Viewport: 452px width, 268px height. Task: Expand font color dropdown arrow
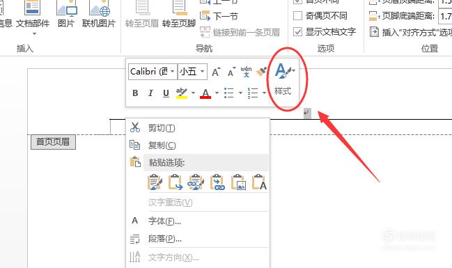click(217, 93)
